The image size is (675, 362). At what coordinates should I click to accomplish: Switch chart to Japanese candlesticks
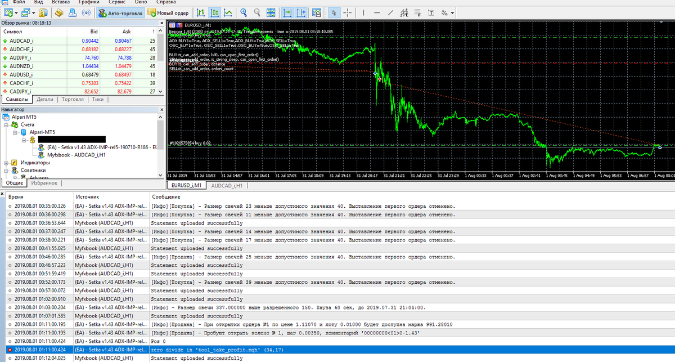(215, 12)
